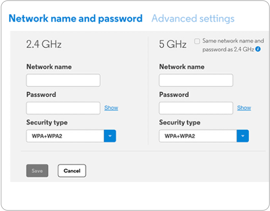Image resolution: width=270 pixels, height=211 pixels.
Task: Click the Save button
Action: tap(37, 171)
